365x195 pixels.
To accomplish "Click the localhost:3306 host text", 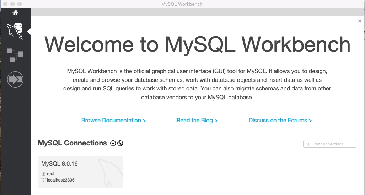I will click(61, 180).
